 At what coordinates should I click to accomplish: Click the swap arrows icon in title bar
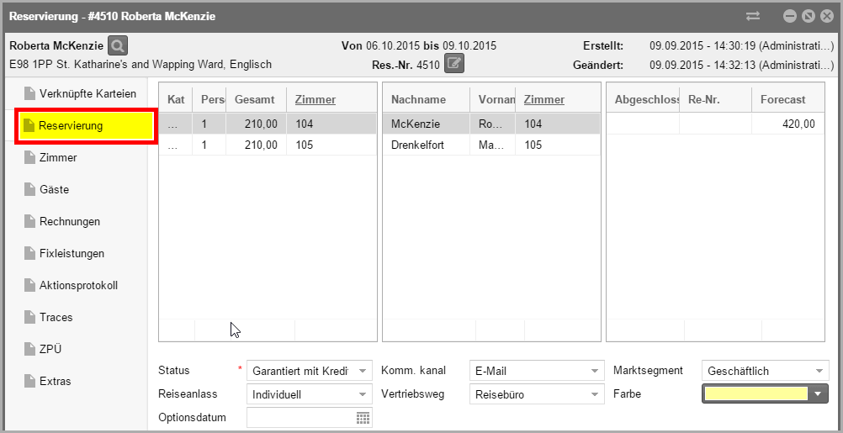[752, 16]
